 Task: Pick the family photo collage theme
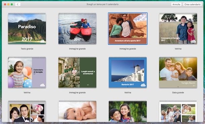[178, 111]
